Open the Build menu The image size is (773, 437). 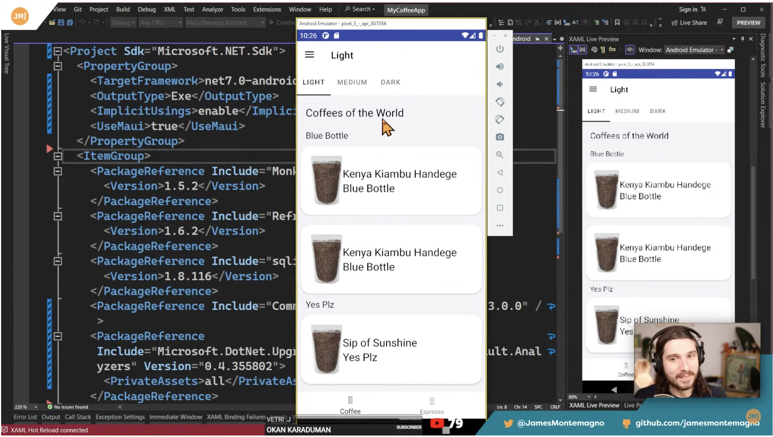point(123,9)
